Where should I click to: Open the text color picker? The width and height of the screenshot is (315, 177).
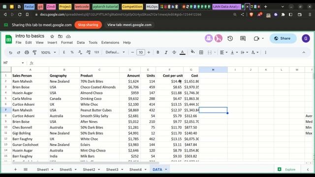pos(182,53)
